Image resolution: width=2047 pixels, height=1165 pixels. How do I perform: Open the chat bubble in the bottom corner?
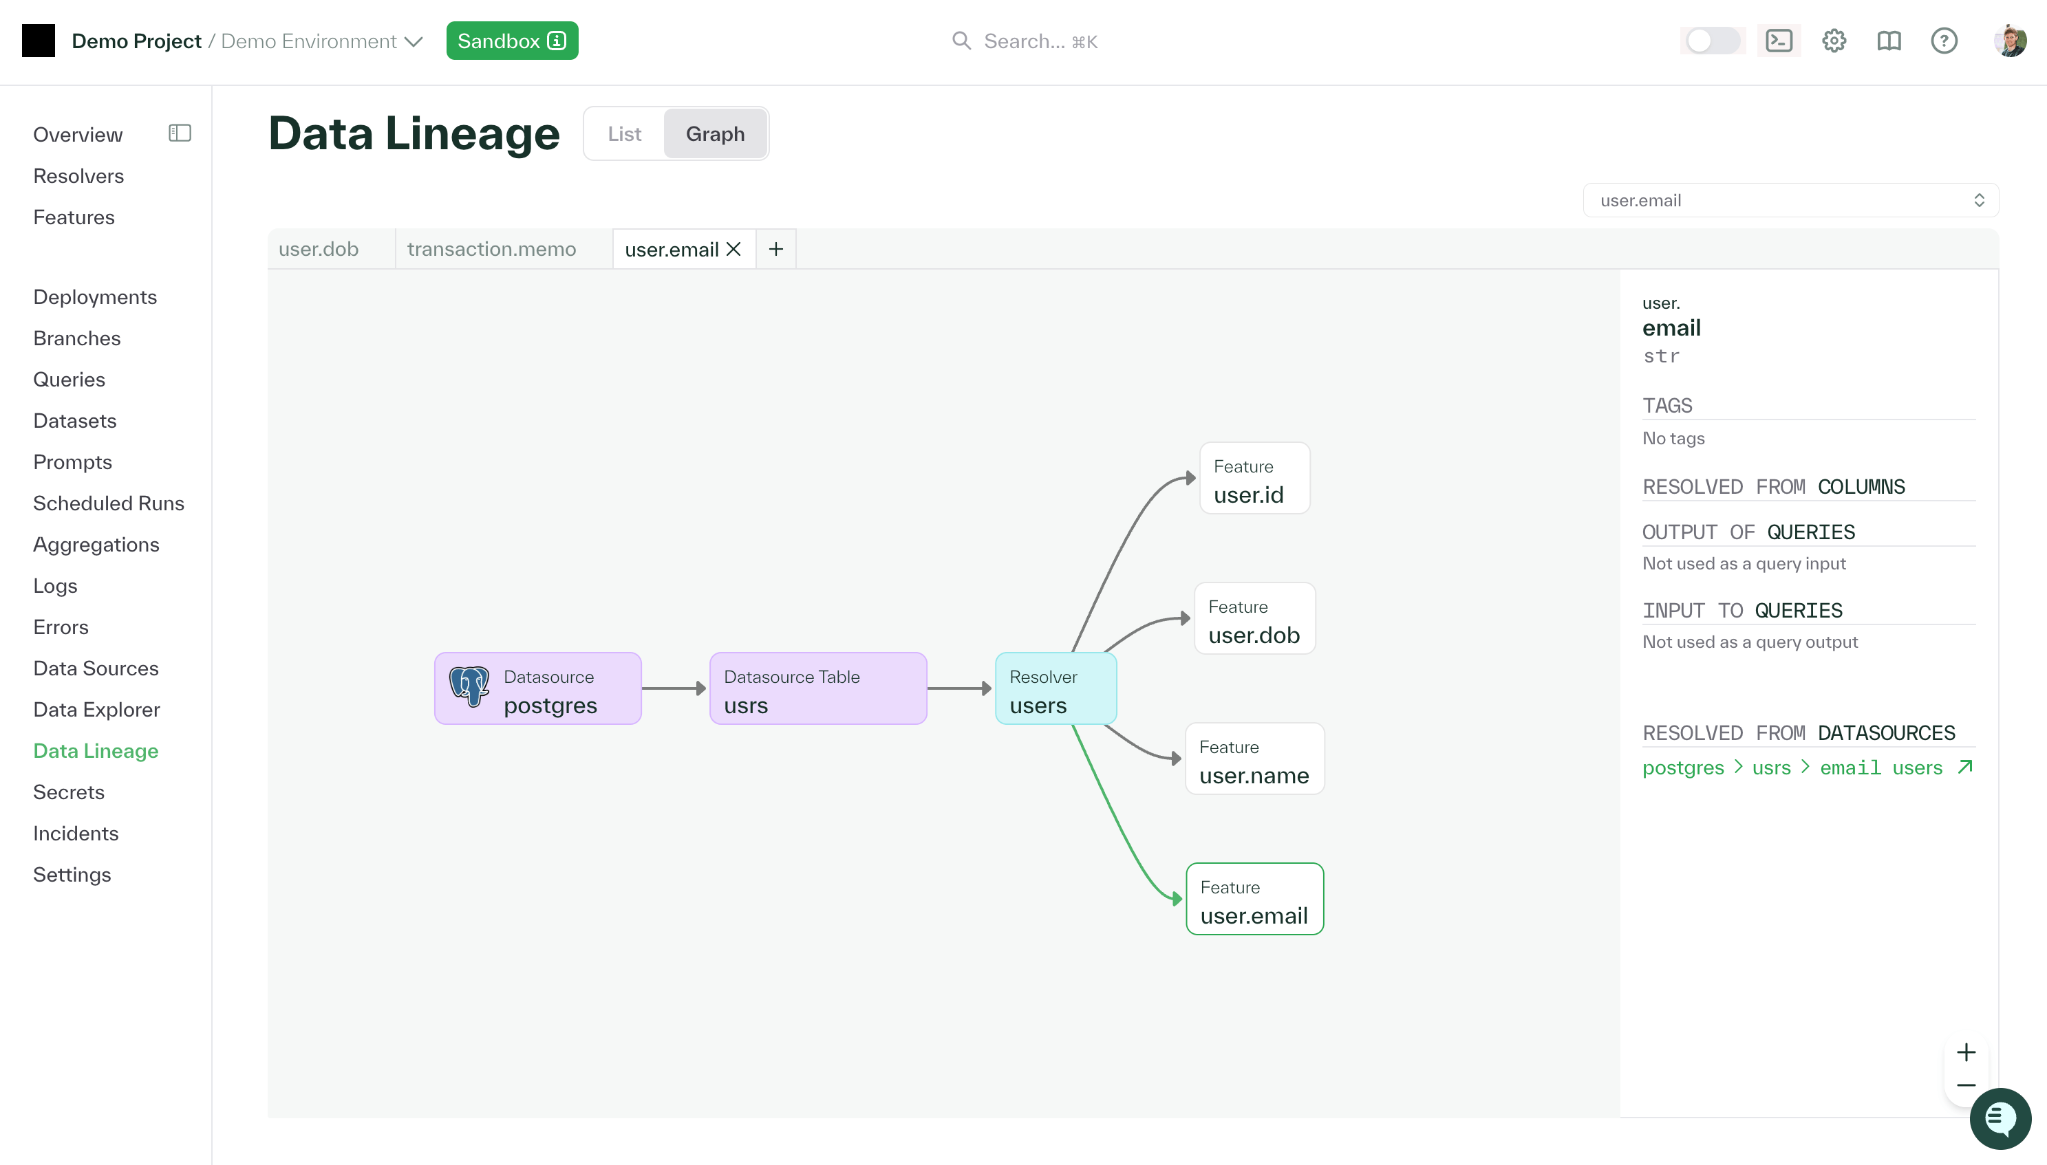coord(2001,1119)
